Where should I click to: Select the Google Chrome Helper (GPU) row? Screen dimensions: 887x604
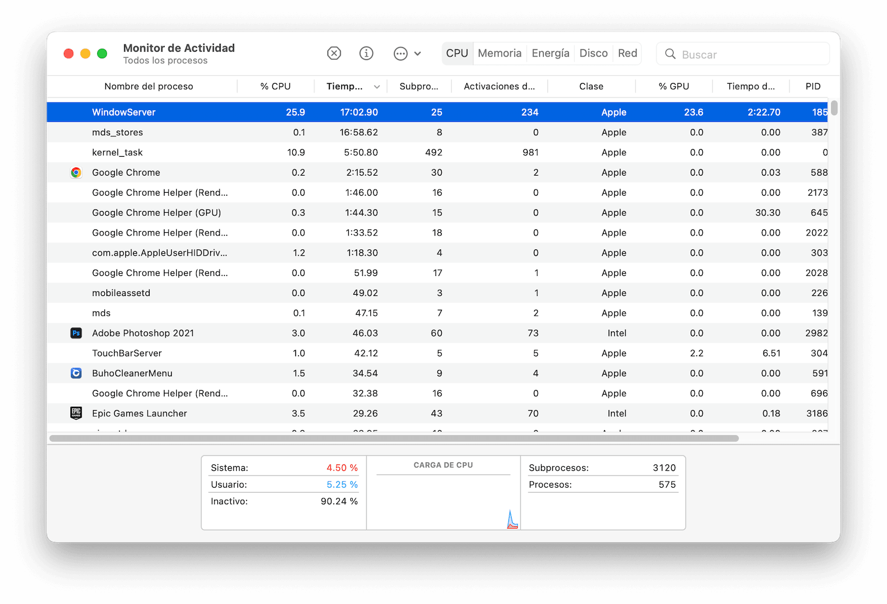click(437, 213)
